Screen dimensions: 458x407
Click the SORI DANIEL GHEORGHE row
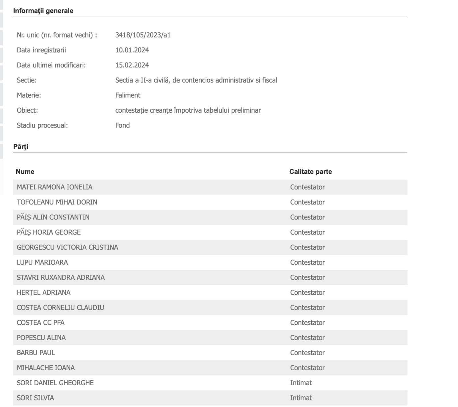click(x=55, y=383)
